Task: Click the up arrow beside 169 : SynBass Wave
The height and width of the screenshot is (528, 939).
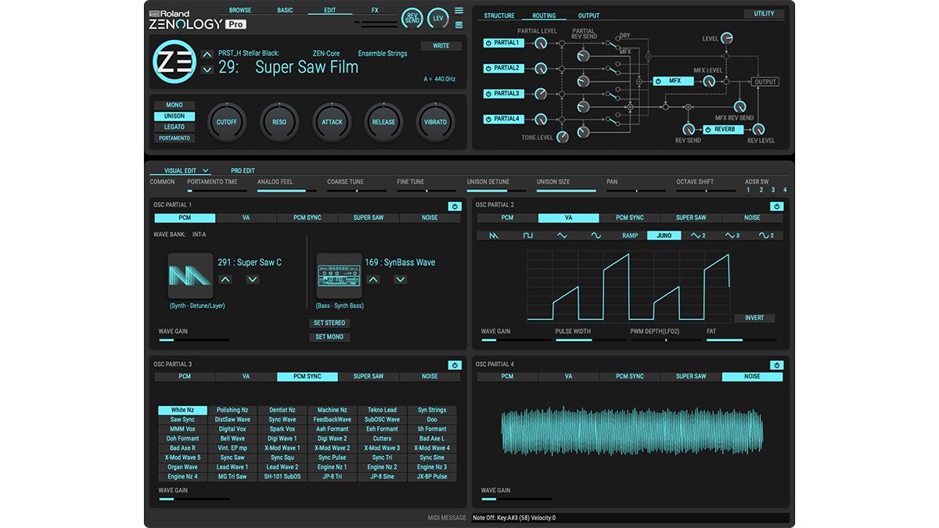Action: [373, 278]
